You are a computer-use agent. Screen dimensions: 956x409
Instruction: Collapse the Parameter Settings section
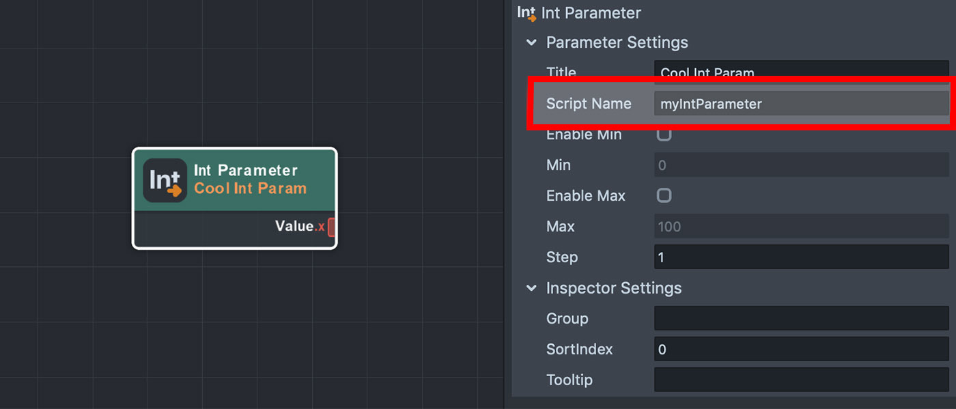tap(531, 42)
